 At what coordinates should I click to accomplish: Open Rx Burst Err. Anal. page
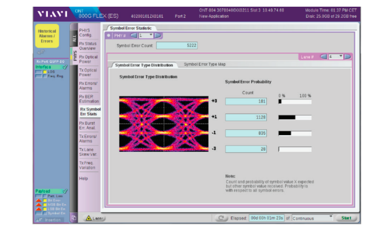click(87, 126)
